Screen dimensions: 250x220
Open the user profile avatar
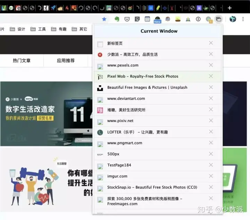(x=233, y=19)
